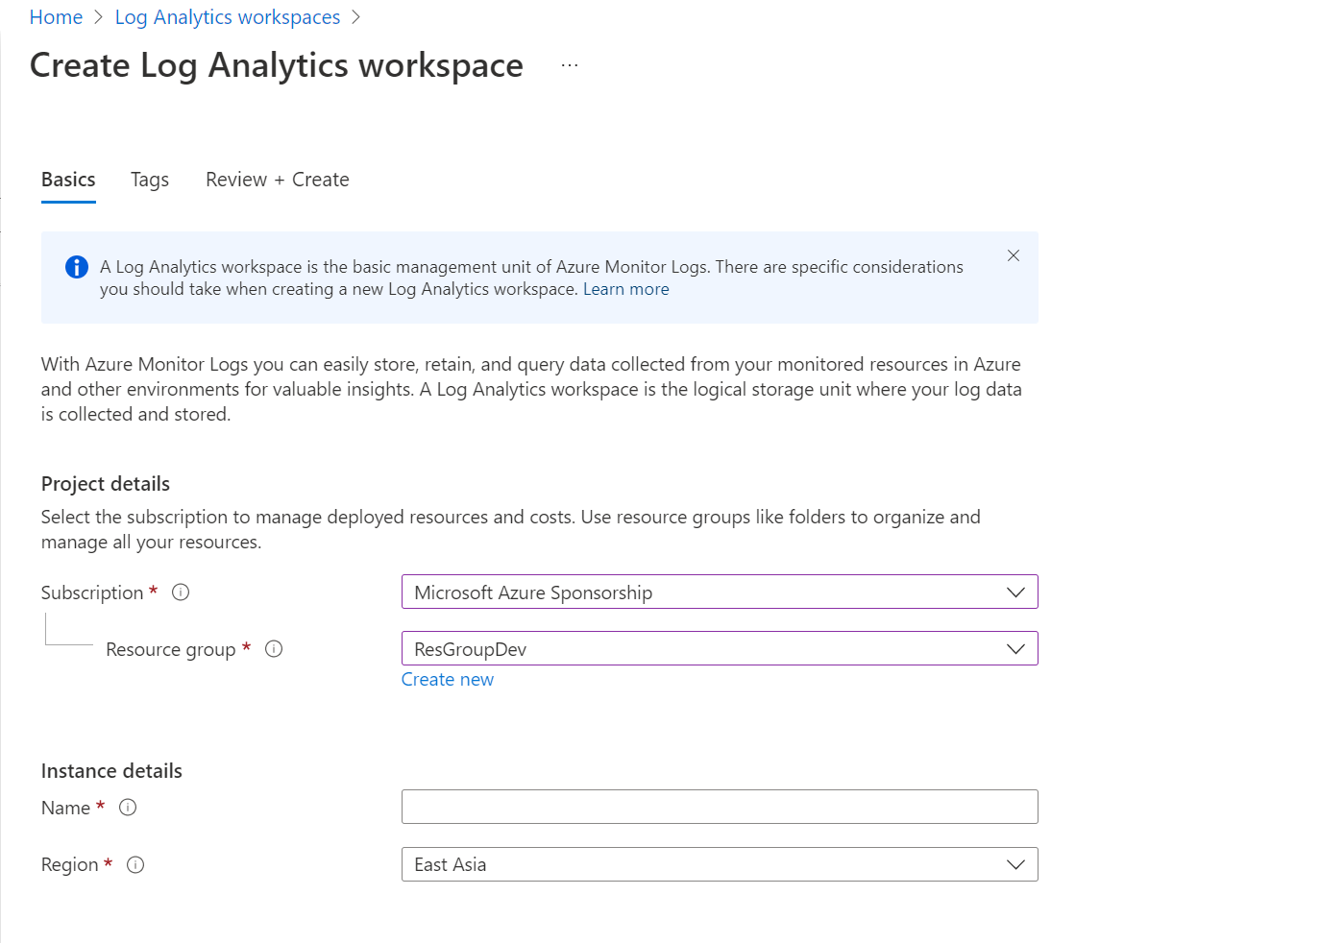This screenshot has height=943, width=1344.
Task: Open the Resource group dropdown
Action: coord(720,648)
